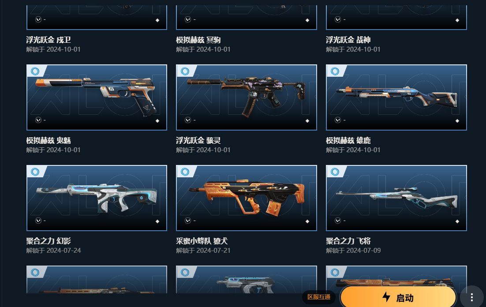This screenshot has width=486, height=307.
Task: Click the diamond rarity icon on 聚合之力 飞将 card
Action: pyautogui.click(x=457, y=221)
